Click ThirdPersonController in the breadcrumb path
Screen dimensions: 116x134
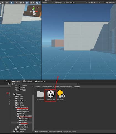coord(63,87)
